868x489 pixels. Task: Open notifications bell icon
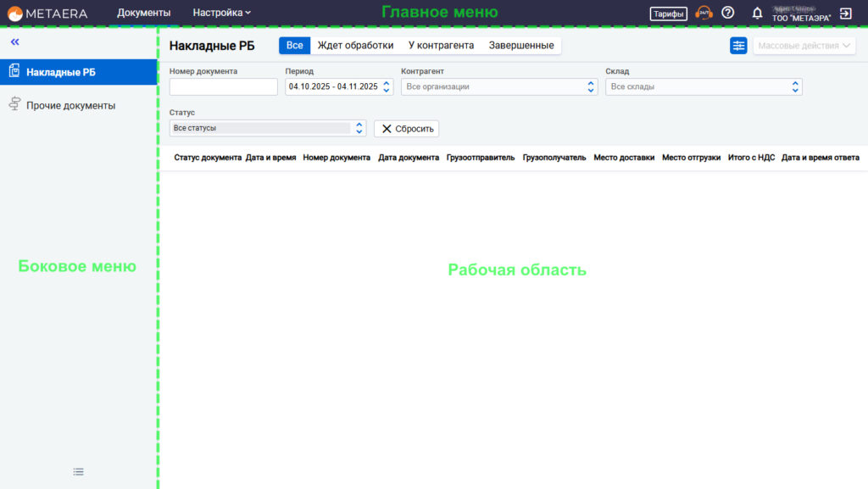coord(758,13)
